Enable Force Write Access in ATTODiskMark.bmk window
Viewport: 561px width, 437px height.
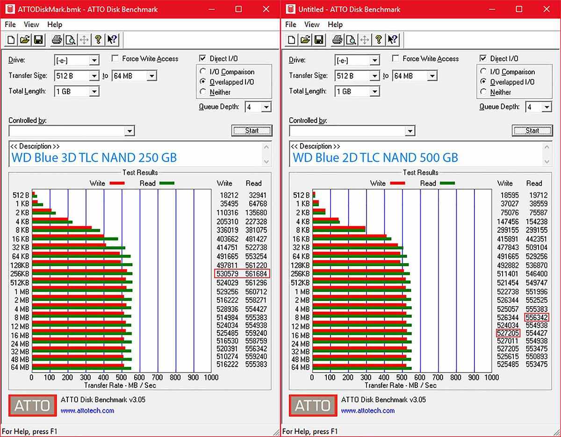coord(115,58)
